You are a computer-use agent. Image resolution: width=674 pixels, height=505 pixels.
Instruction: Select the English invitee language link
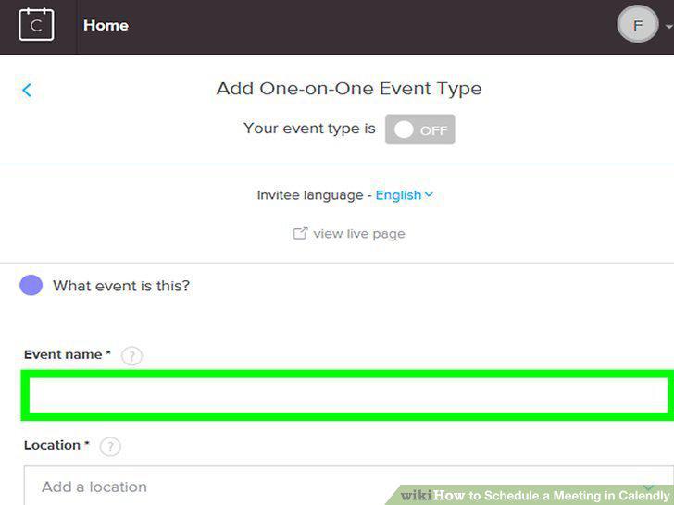(398, 195)
